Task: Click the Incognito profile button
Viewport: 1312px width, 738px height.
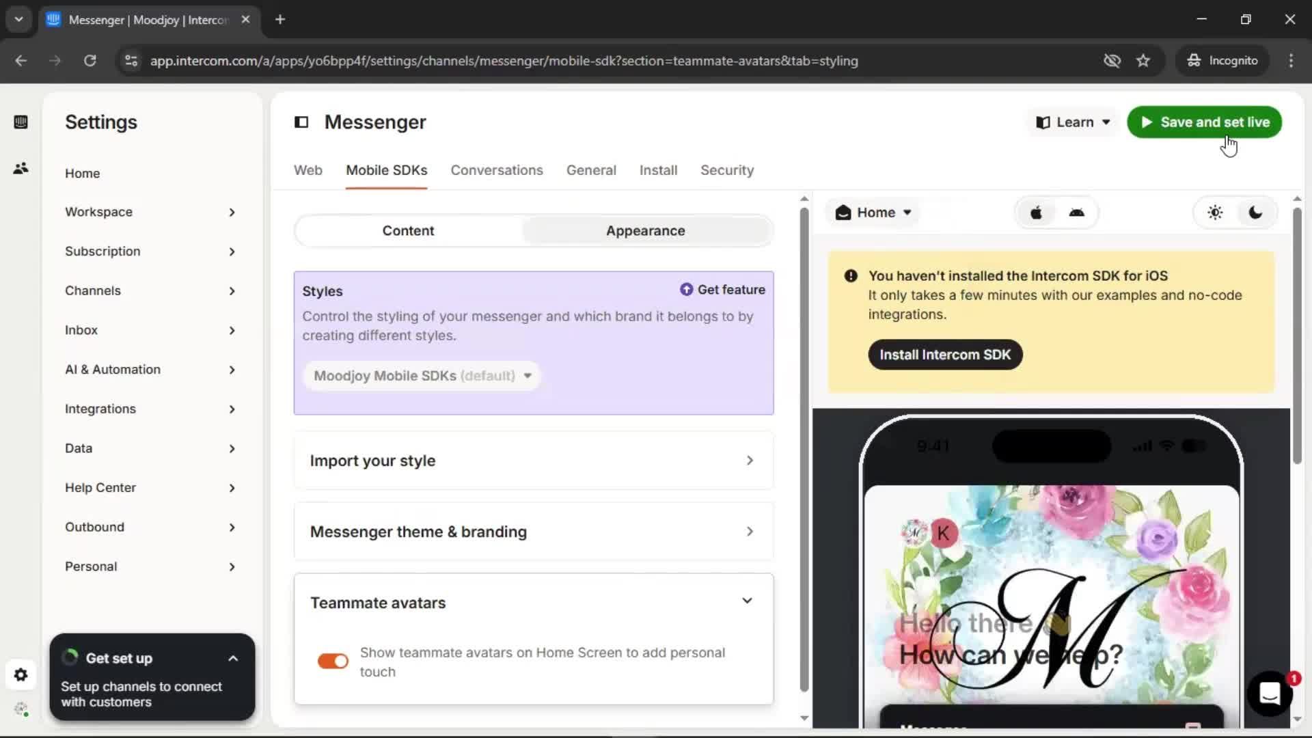Action: (x=1222, y=61)
